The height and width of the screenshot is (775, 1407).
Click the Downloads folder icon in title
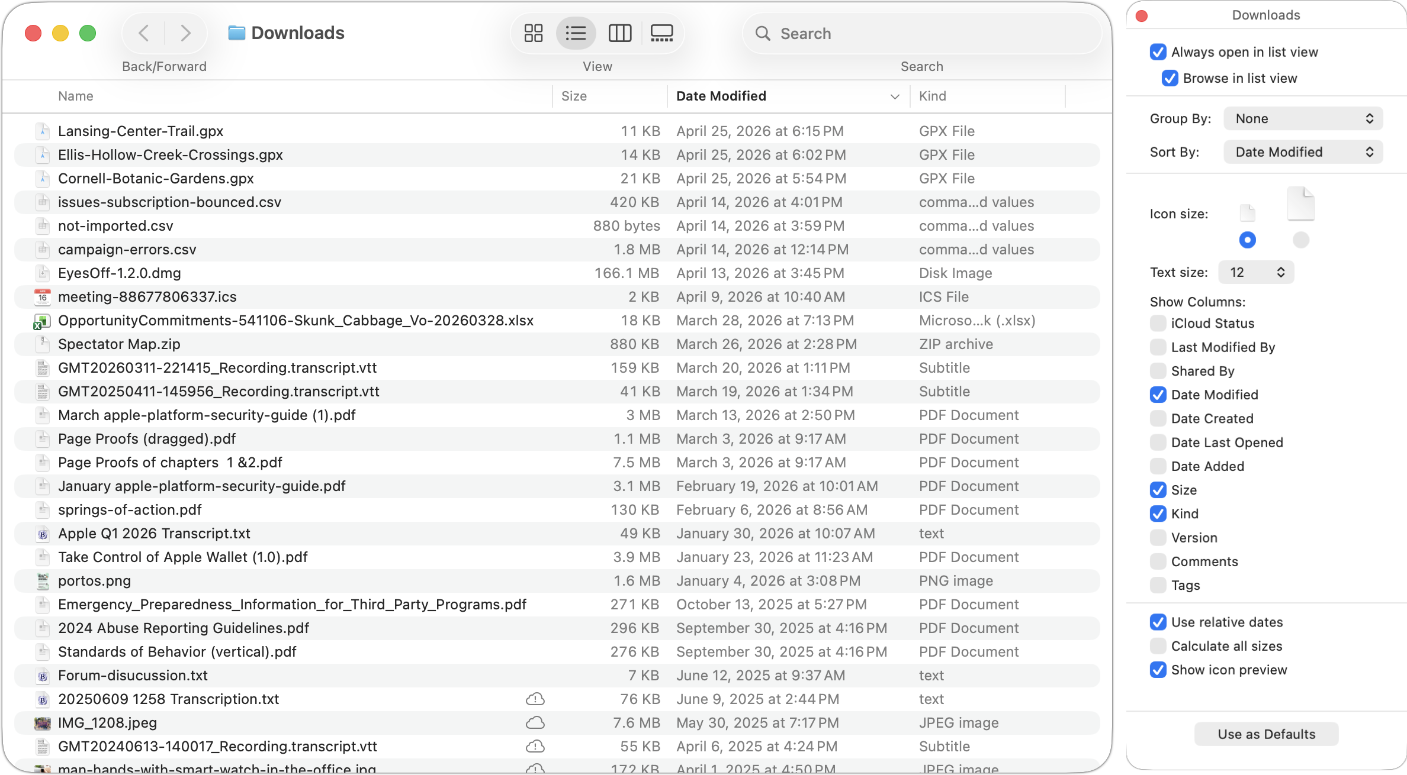(236, 33)
